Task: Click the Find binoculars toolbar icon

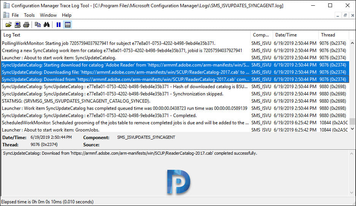Action: pos(46,25)
